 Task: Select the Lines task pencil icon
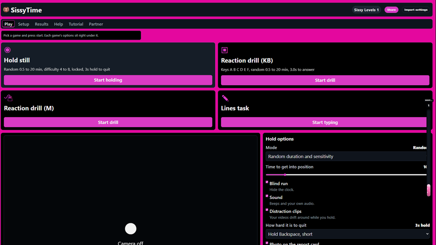pos(225,98)
